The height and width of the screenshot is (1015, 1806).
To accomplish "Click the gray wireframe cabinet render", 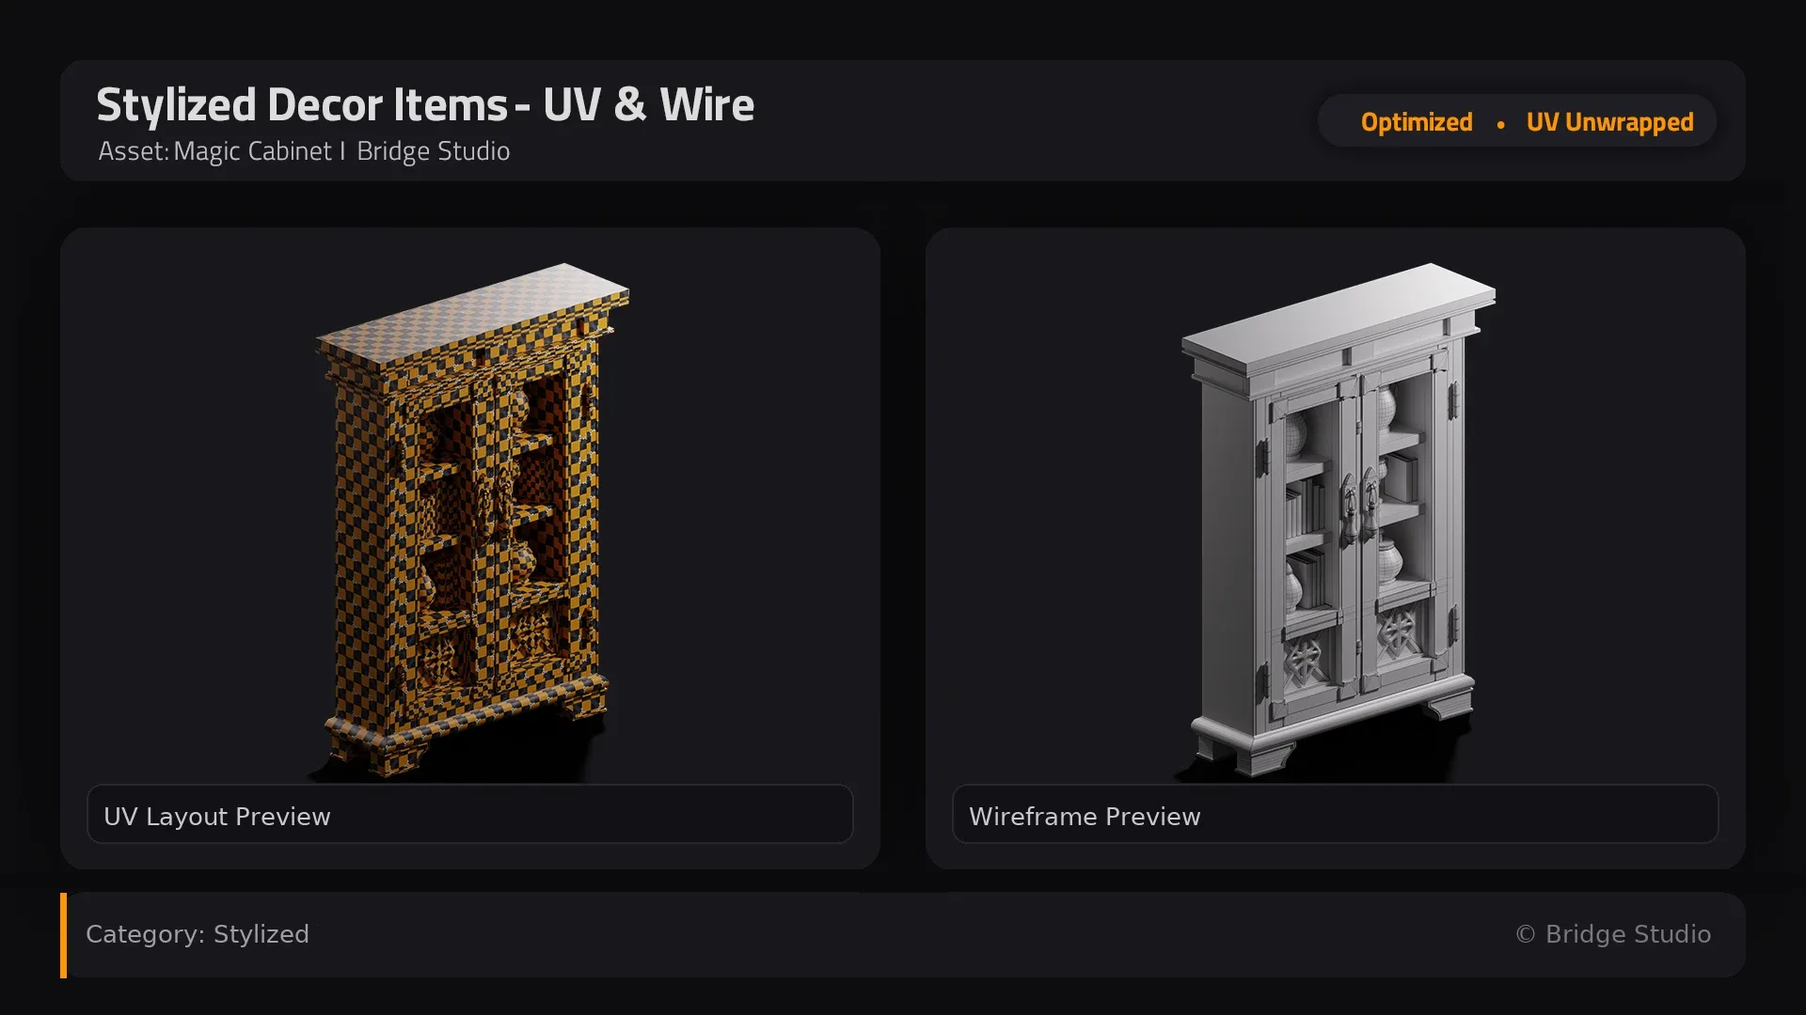I will tap(1338, 520).
